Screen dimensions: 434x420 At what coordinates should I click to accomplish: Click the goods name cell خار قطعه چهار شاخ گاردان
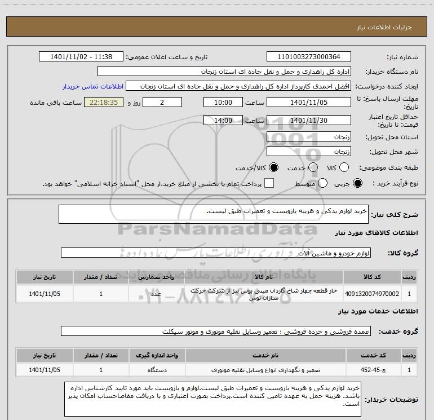tap(264, 294)
